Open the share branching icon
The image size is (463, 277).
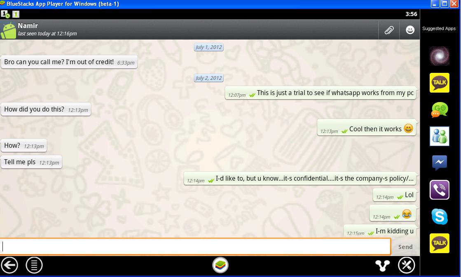click(382, 265)
